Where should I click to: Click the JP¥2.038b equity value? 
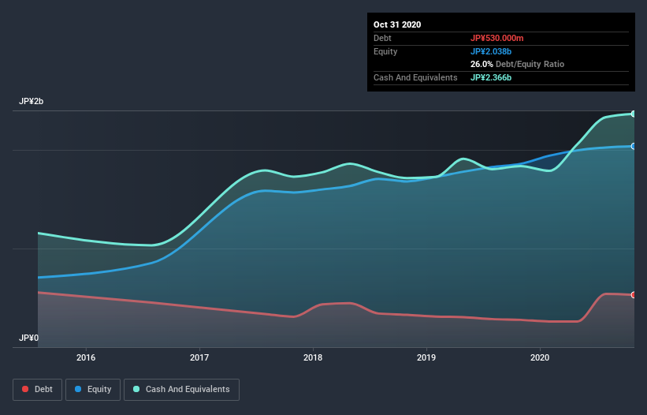click(x=491, y=51)
